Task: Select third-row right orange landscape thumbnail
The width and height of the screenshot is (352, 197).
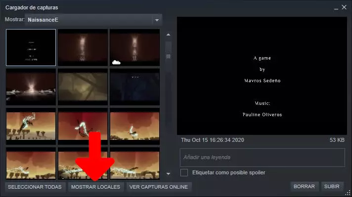Action: point(134,127)
